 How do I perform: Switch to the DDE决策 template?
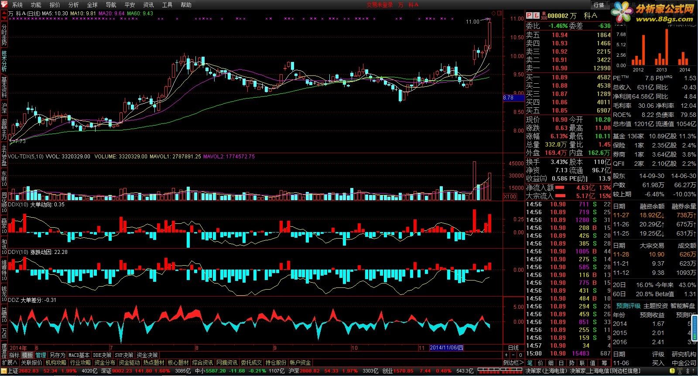103,355
